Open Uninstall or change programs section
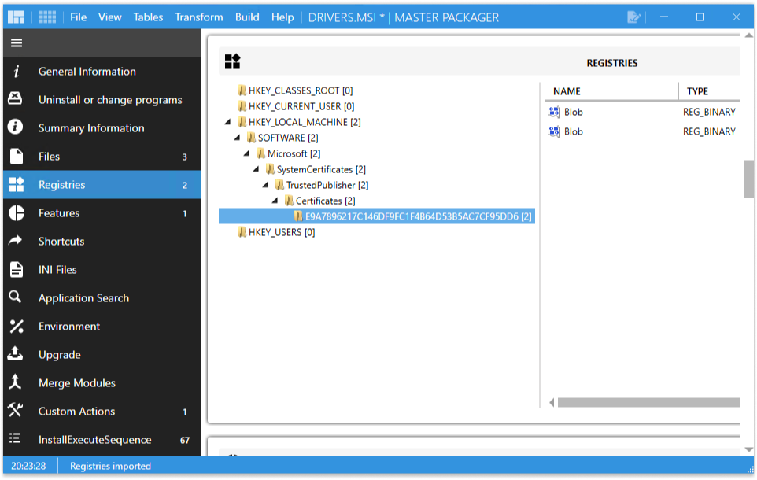 [102, 99]
